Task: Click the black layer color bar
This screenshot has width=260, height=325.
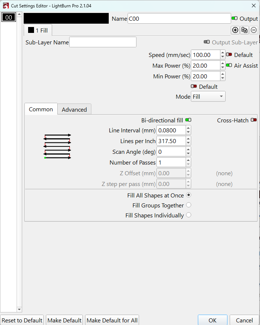Action: (x=66, y=18)
